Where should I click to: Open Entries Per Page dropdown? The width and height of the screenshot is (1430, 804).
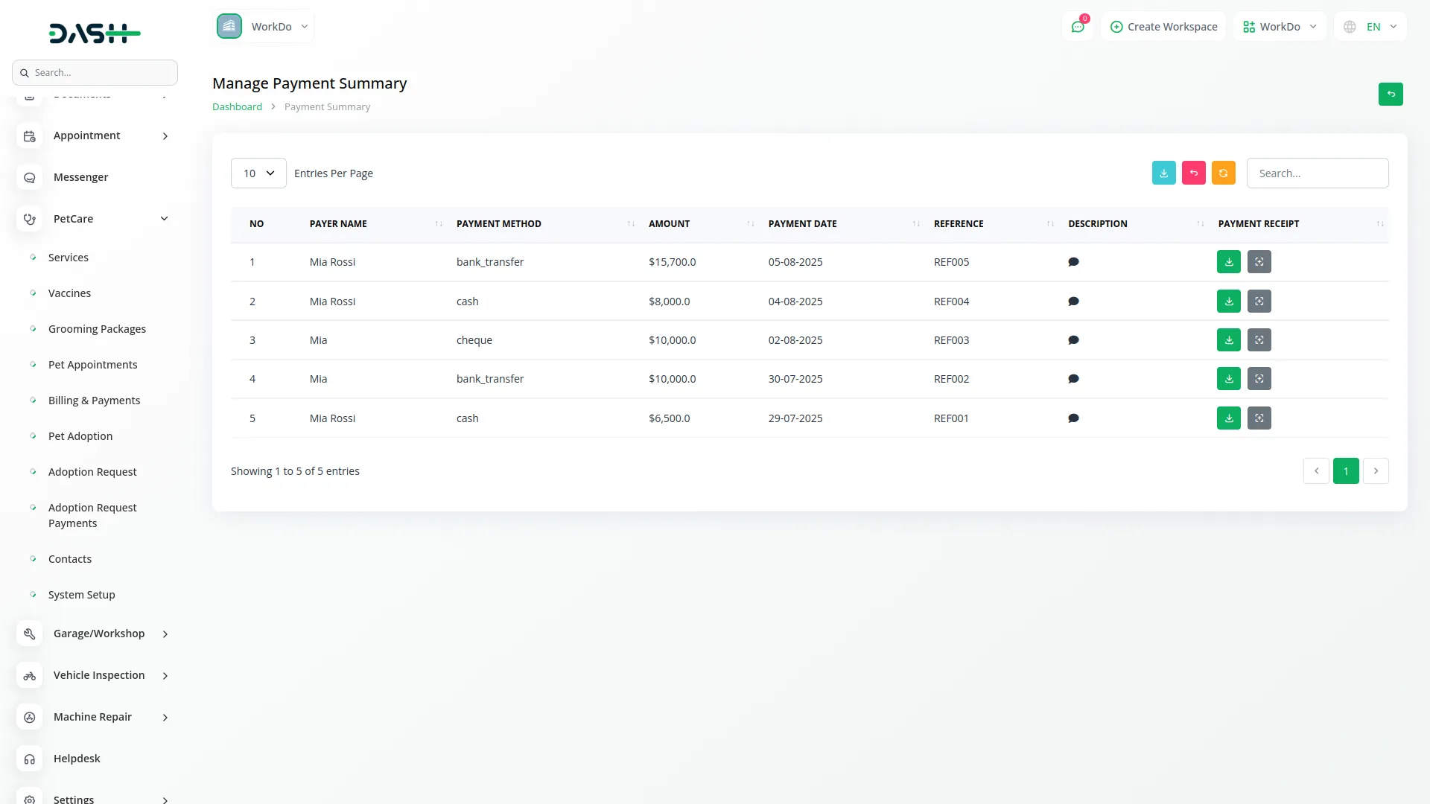point(258,173)
